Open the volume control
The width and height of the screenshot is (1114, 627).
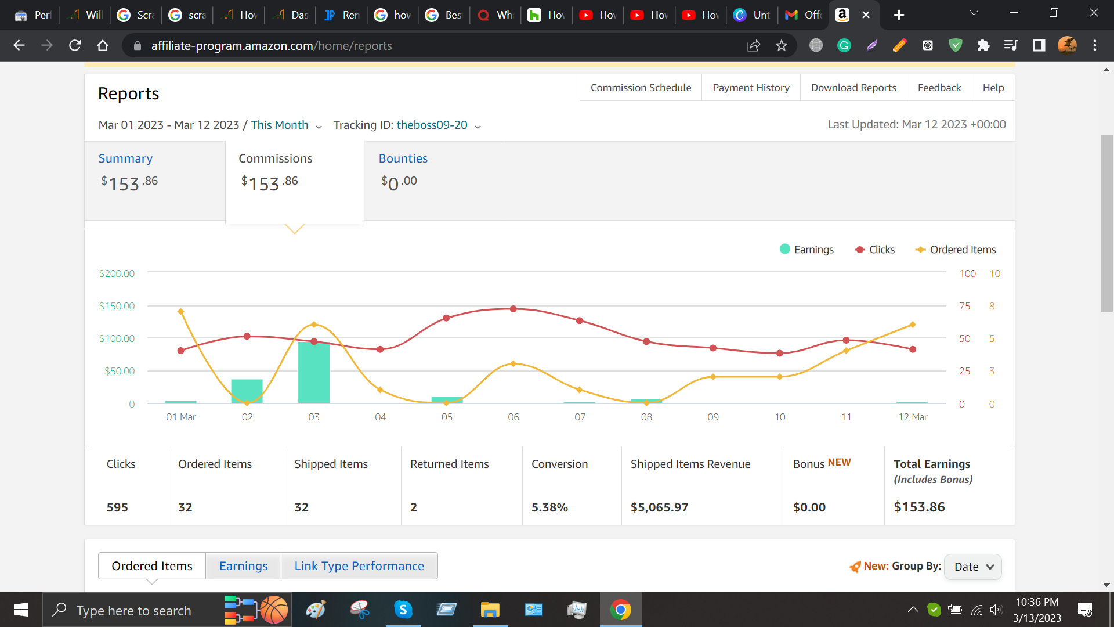pos(996,610)
